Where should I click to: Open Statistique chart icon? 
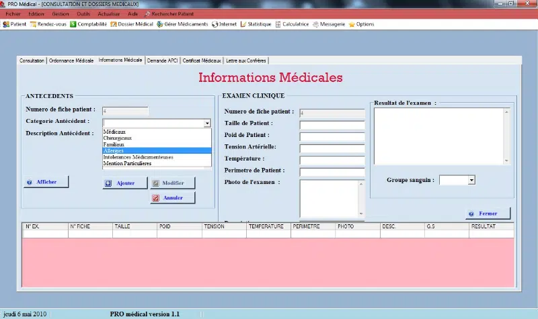pos(243,24)
